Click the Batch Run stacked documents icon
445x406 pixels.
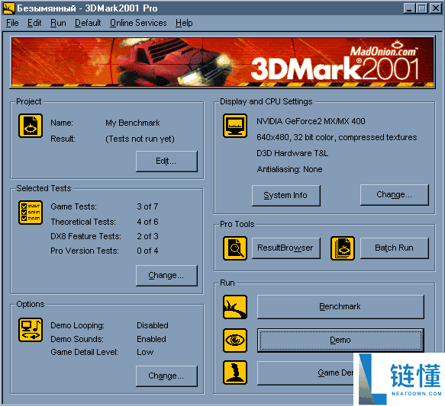point(343,248)
